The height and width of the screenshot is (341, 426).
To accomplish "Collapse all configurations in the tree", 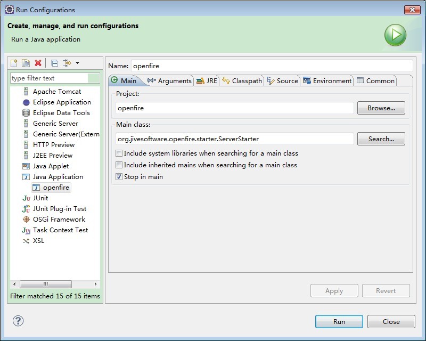I will click(54, 63).
